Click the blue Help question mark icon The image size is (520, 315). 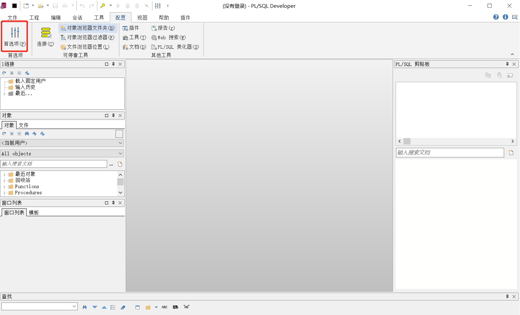[x=496, y=17]
